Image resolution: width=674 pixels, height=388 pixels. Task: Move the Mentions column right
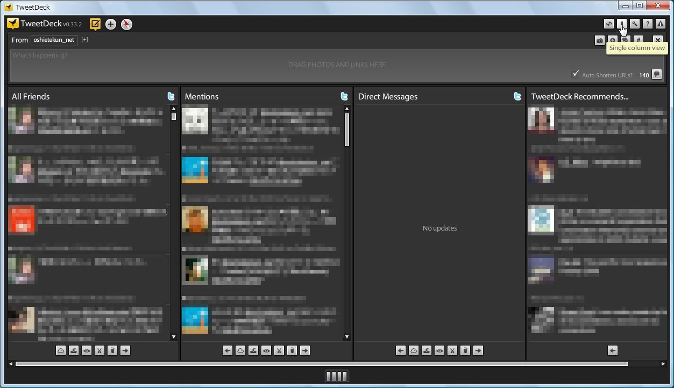click(305, 350)
